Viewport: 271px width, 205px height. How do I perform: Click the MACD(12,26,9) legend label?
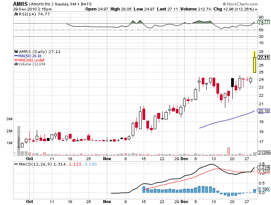[x=36, y=164]
